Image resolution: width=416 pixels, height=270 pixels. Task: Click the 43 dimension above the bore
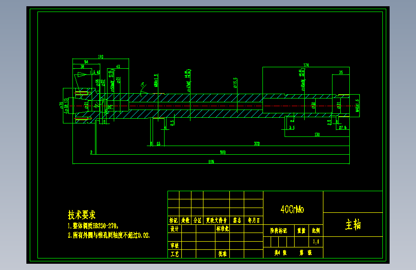point(118,66)
